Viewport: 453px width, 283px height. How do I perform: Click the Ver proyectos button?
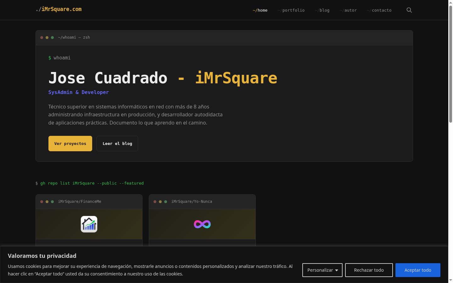click(70, 143)
